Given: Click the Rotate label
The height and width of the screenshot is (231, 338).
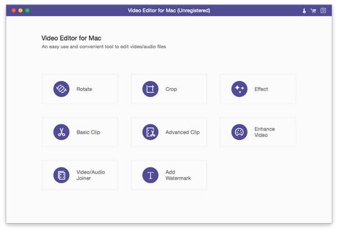Looking at the screenshot, I should coord(84,89).
